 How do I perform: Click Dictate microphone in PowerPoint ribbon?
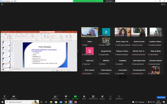point(67,36)
